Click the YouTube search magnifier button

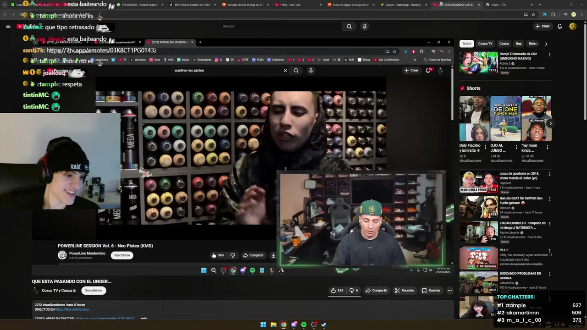(349, 26)
